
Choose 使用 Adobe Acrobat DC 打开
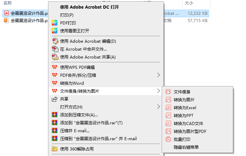click(x=89, y=7)
